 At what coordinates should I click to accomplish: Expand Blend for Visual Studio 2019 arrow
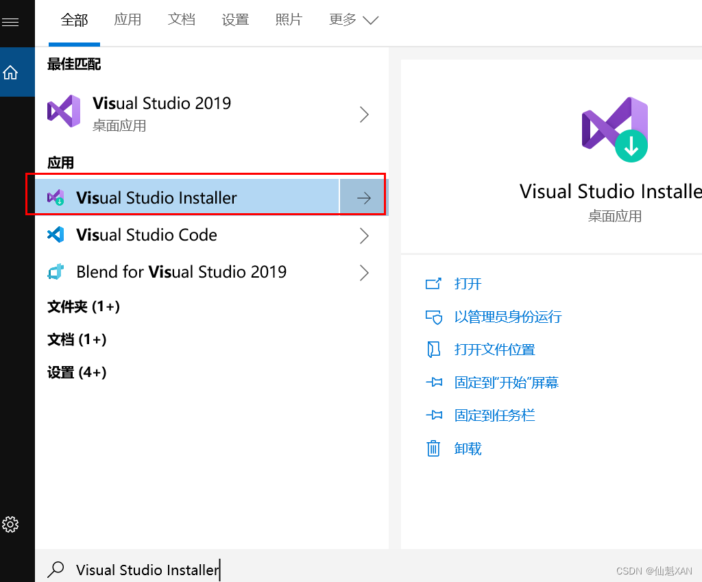[x=364, y=273]
